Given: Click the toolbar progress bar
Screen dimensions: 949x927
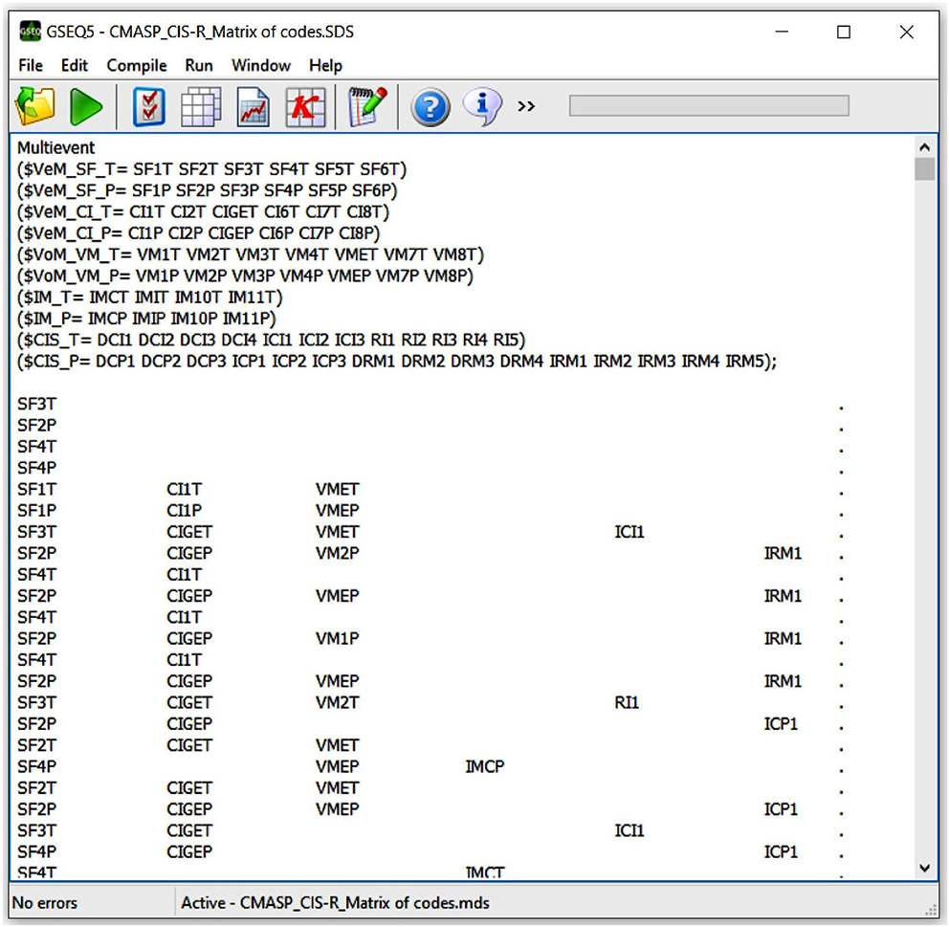Looking at the screenshot, I should pos(708,106).
